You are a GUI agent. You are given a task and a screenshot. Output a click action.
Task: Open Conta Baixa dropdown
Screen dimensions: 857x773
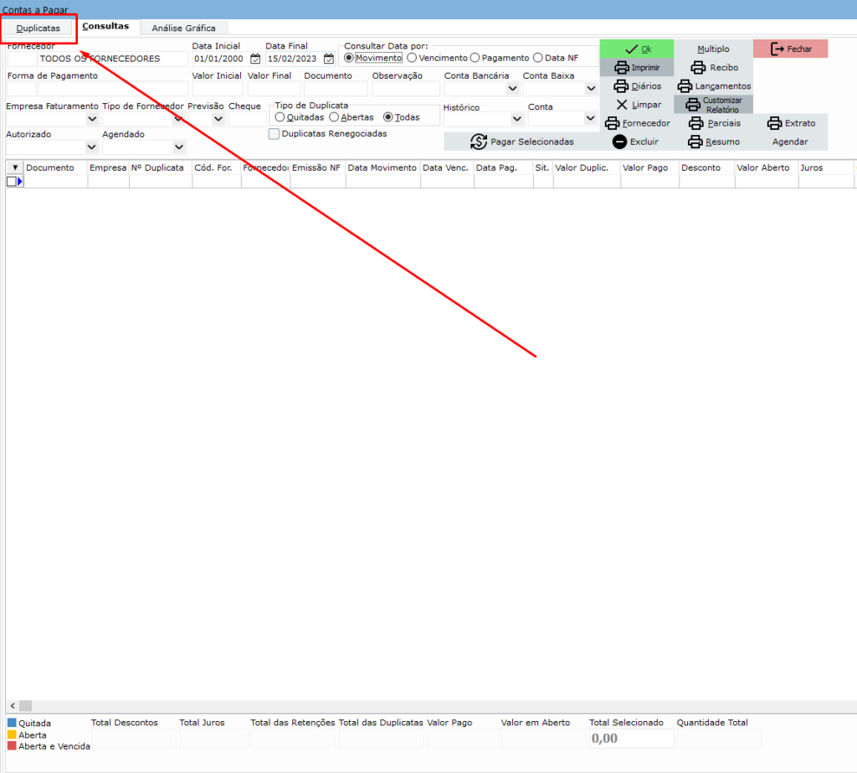tap(591, 88)
